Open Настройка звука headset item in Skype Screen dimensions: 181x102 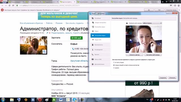click(100, 27)
